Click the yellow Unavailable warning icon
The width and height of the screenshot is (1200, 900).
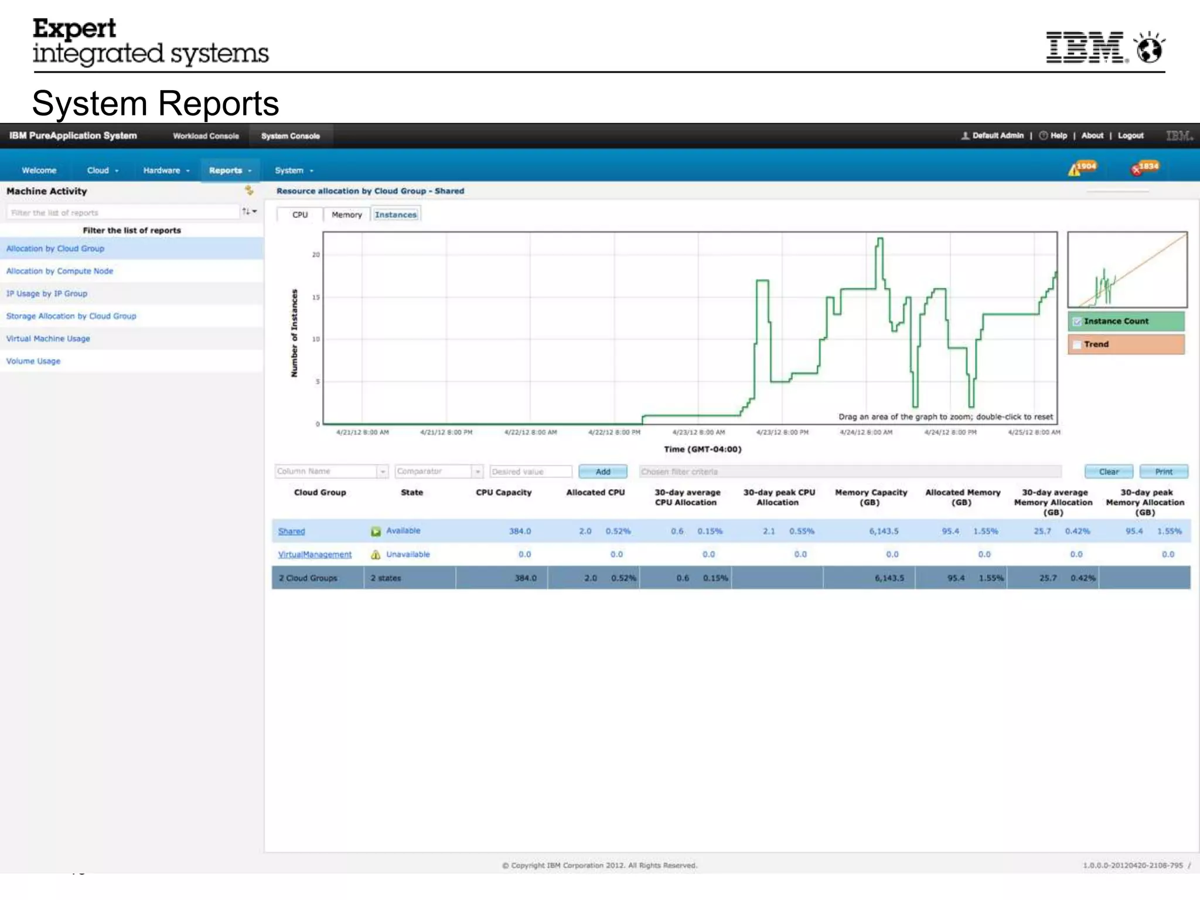tap(376, 554)
